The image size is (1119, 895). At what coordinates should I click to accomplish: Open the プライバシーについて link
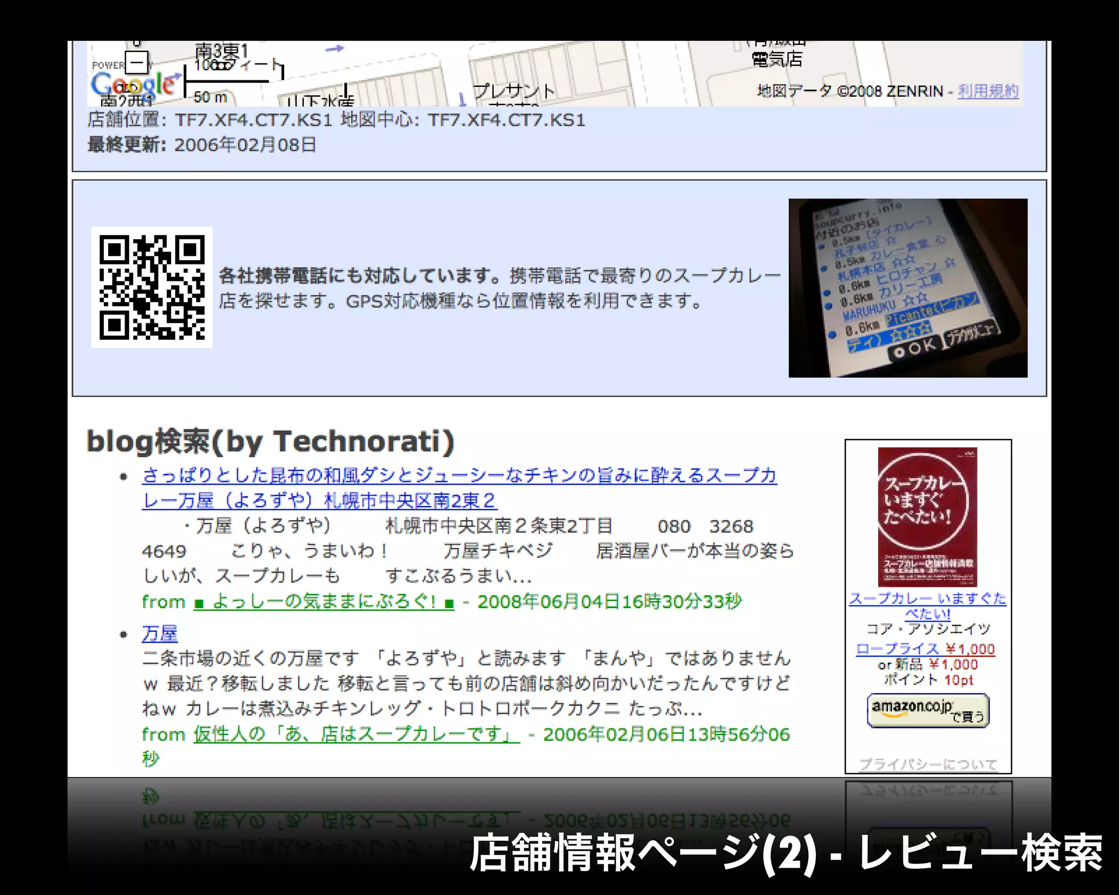point(928,764)
